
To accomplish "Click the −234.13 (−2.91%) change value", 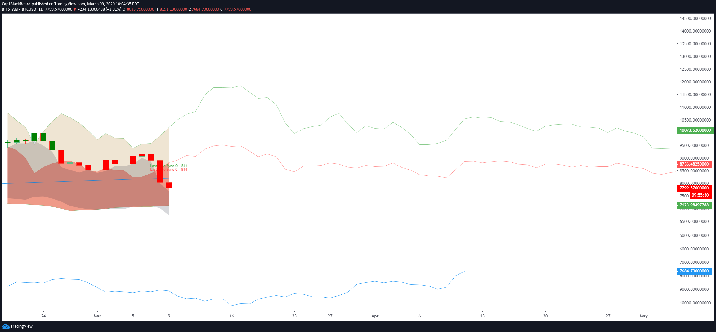I will [x=99, y=9].
